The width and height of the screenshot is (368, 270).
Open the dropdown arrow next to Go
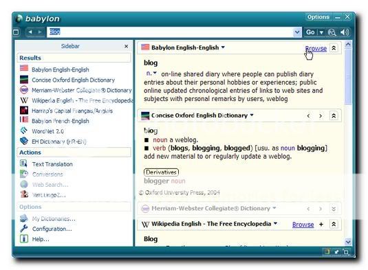pos(321,32)
